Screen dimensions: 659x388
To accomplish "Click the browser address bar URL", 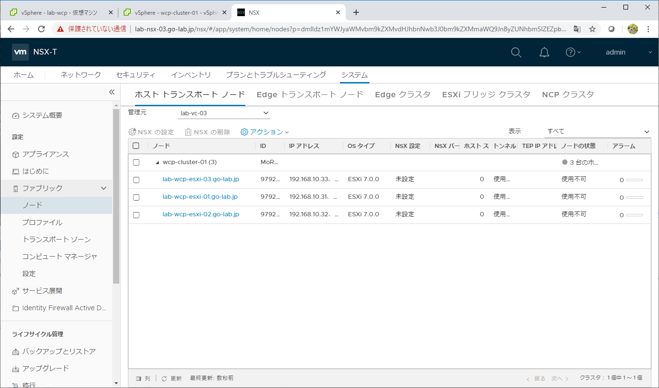I will (x=350, y=29).
